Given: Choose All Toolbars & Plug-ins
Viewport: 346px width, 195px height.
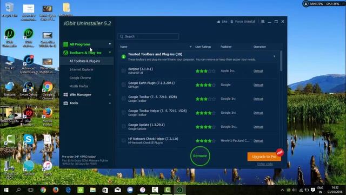Looking at the screenshot, I should pos(84,61).
